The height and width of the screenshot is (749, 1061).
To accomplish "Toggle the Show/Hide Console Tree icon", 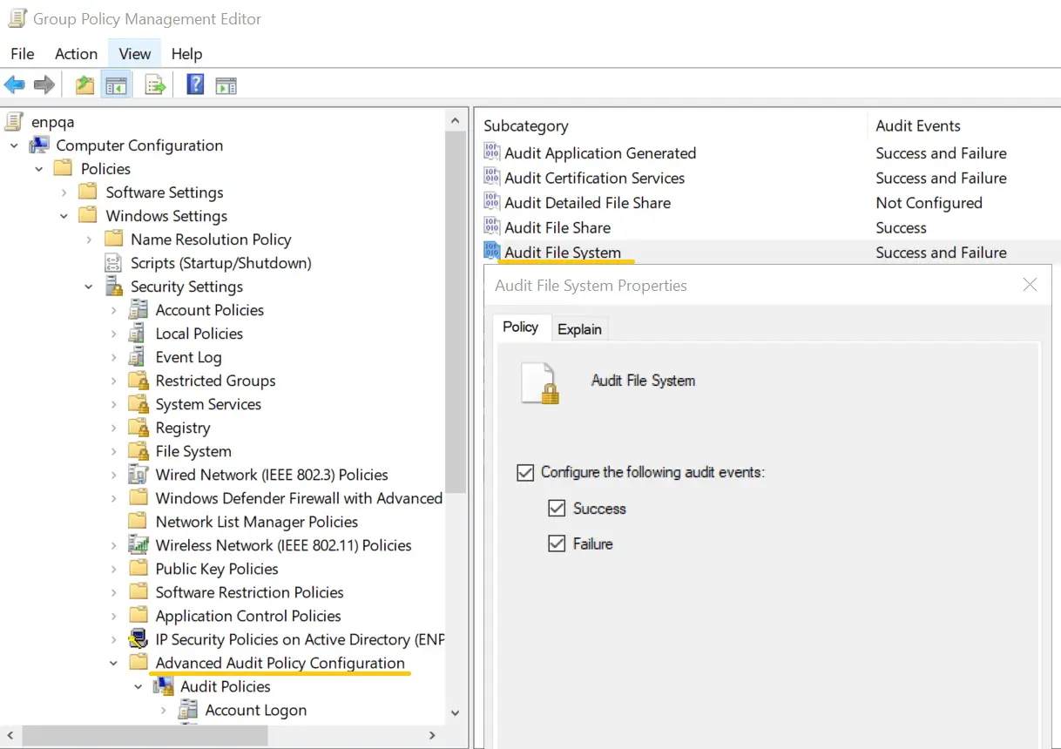I will (116, 84).
